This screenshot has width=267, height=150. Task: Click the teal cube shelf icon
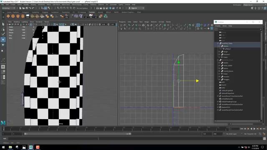pos(106,16)
